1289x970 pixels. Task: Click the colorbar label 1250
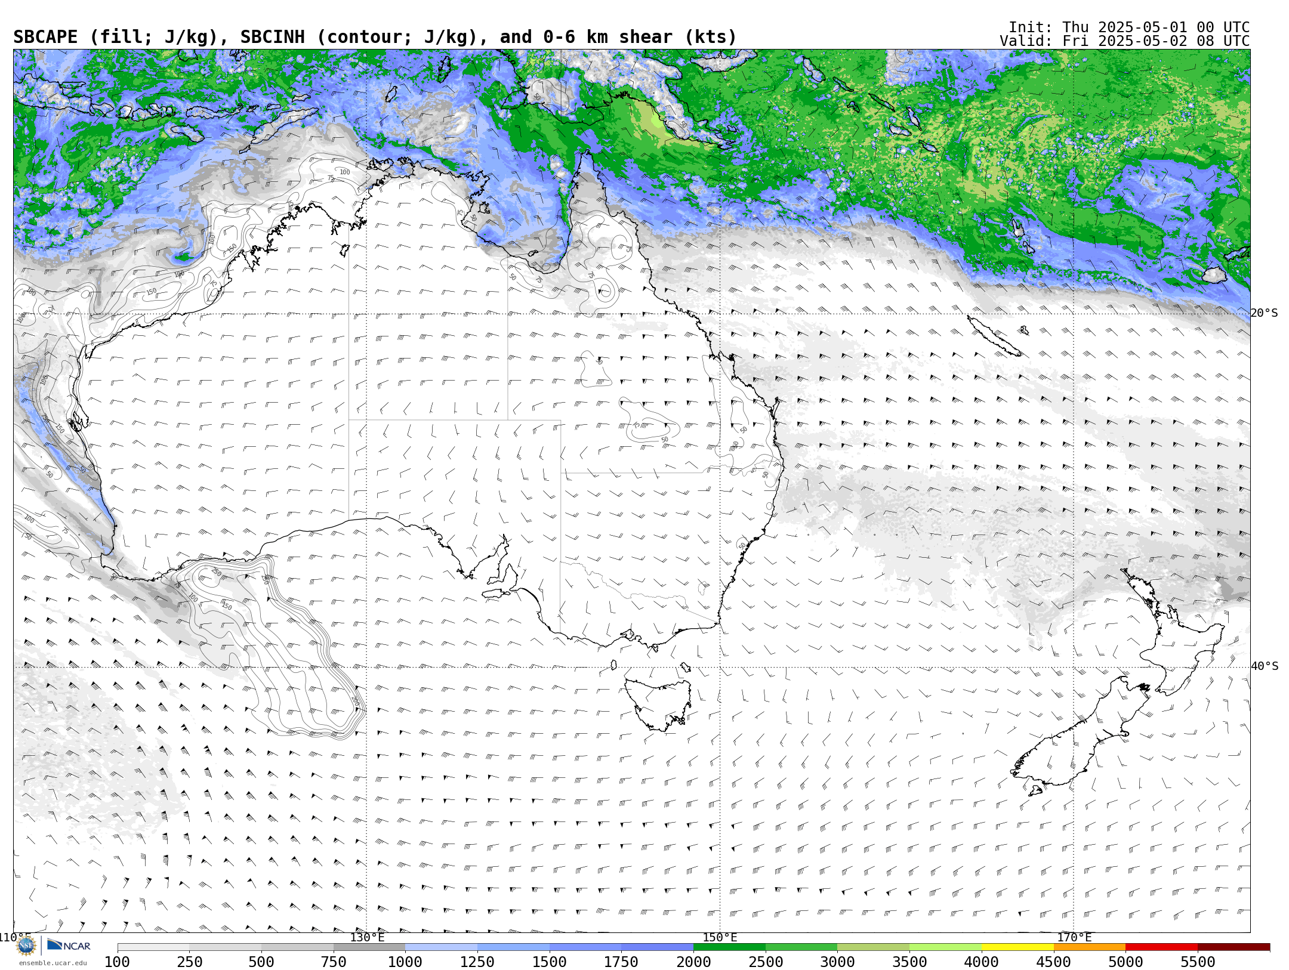477,962
